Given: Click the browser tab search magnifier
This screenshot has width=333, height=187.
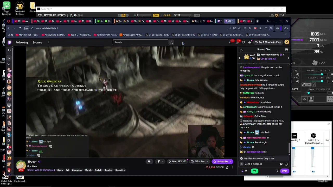Looking at the screenshot, I should 268,21.
